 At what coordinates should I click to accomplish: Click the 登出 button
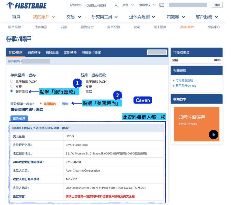(217, 5)
